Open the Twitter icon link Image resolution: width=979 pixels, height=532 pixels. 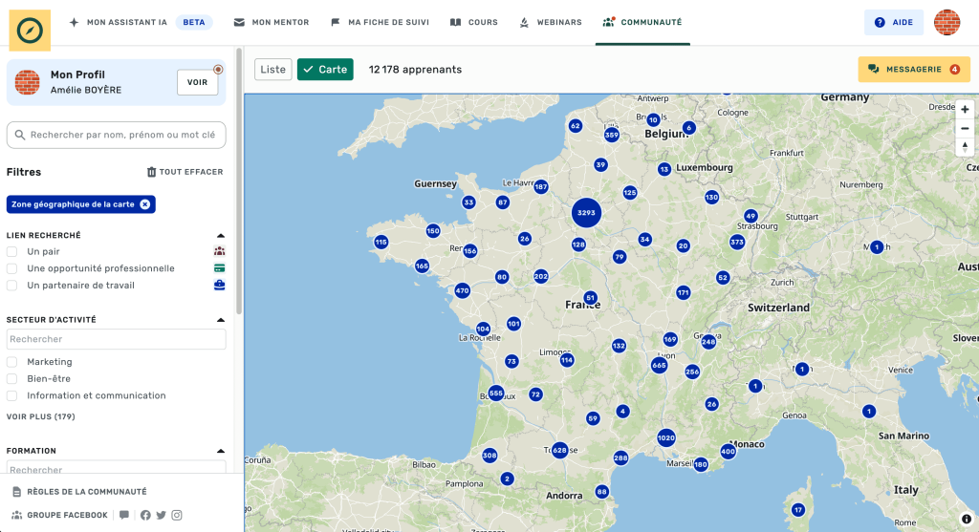pyautogui.click(x=161, y=516)
